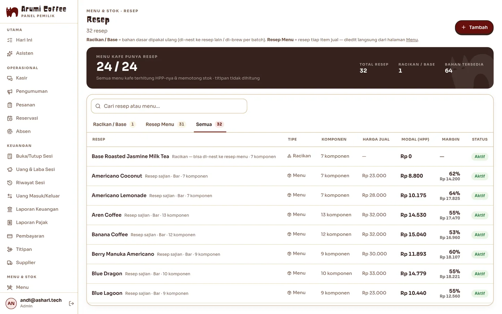Click the Banana Coffee recipe name

pyautogui.click(x=110, y=234)
